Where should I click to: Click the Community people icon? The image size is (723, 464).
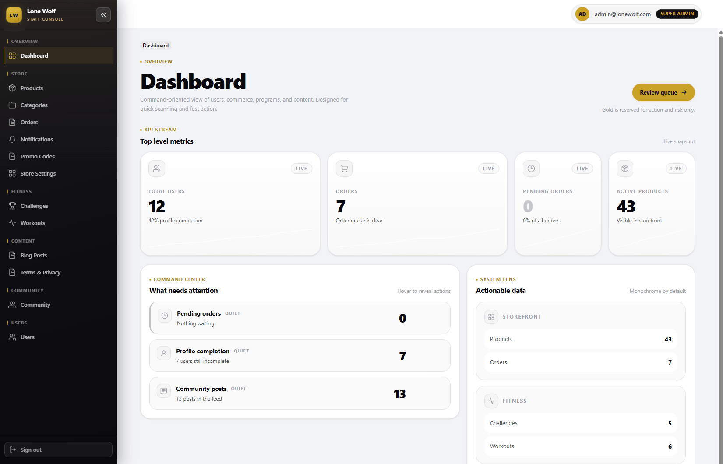pyautogui.click(x=12, y=305)
